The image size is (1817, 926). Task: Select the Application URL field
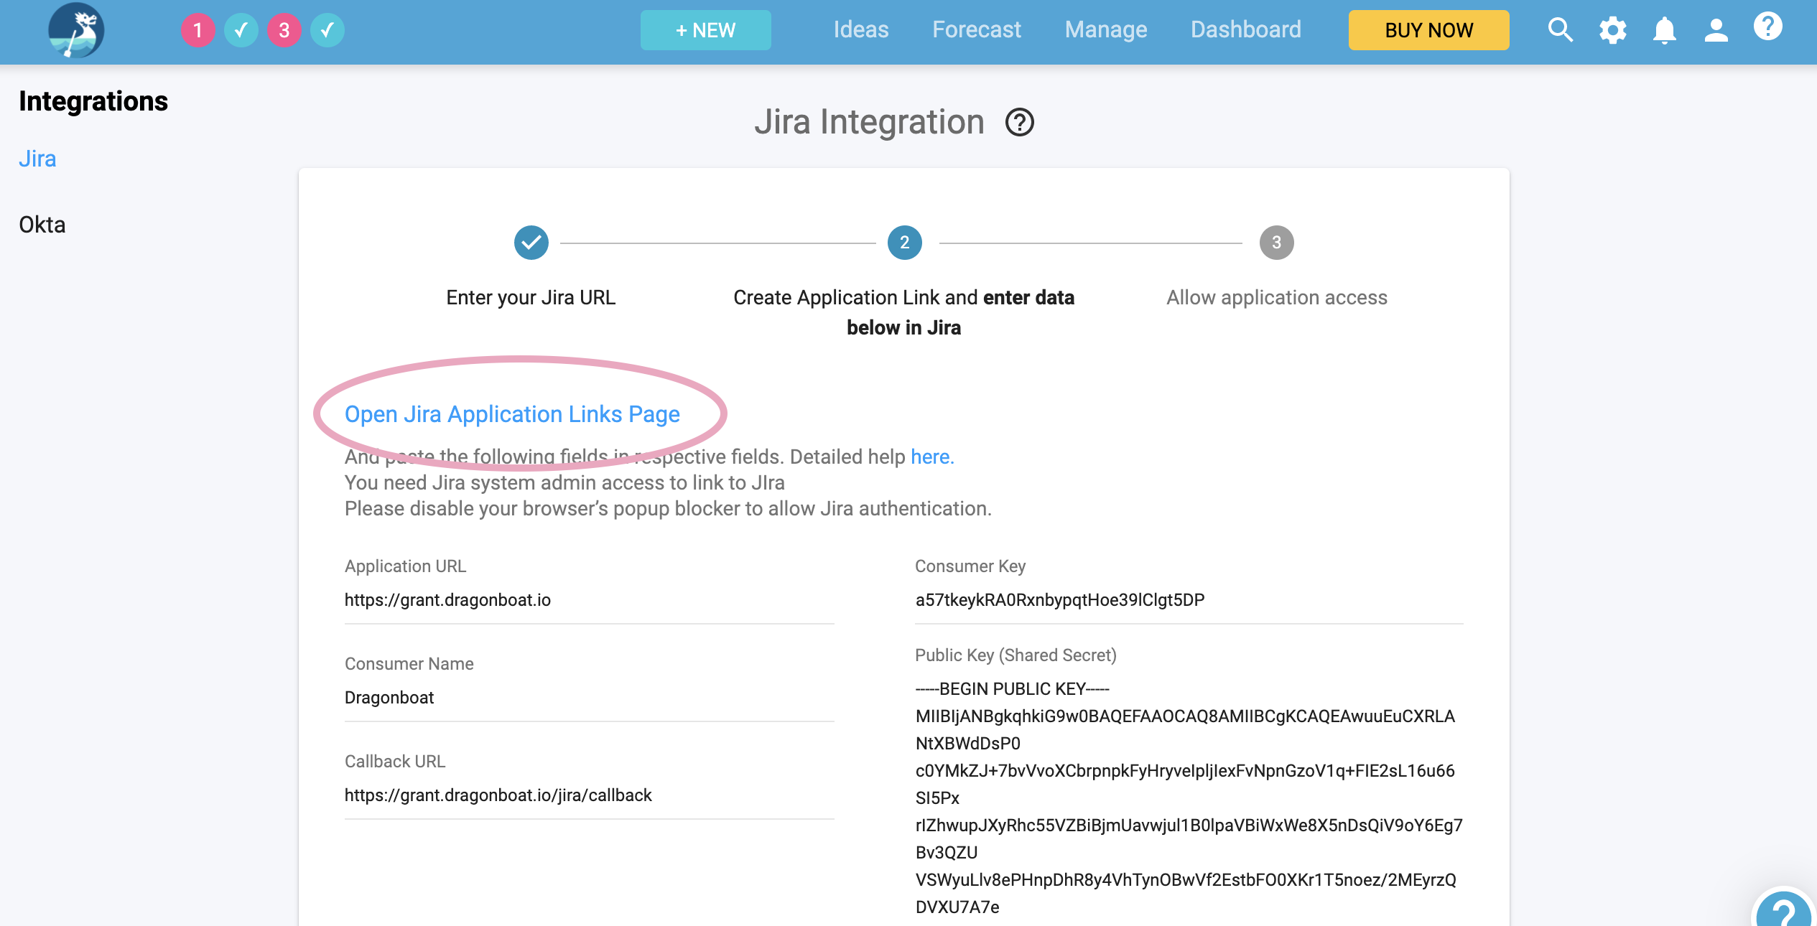(590, 600)
